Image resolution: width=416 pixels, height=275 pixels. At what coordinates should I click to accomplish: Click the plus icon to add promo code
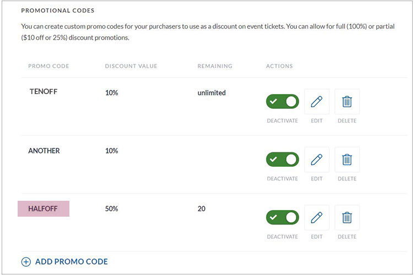click(x=26, y=262)
